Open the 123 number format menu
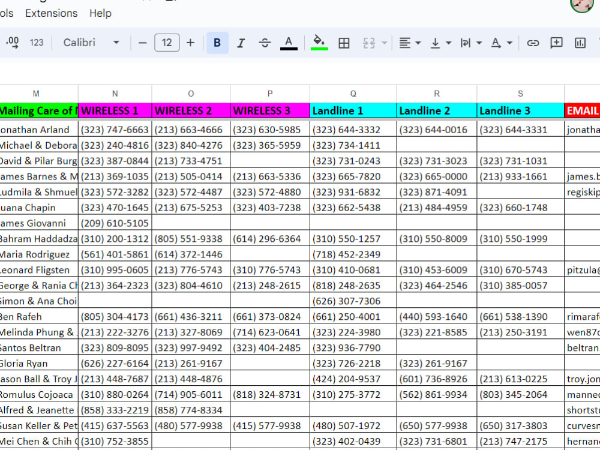This screenshot has height=450, width=600. click(37, 43)
